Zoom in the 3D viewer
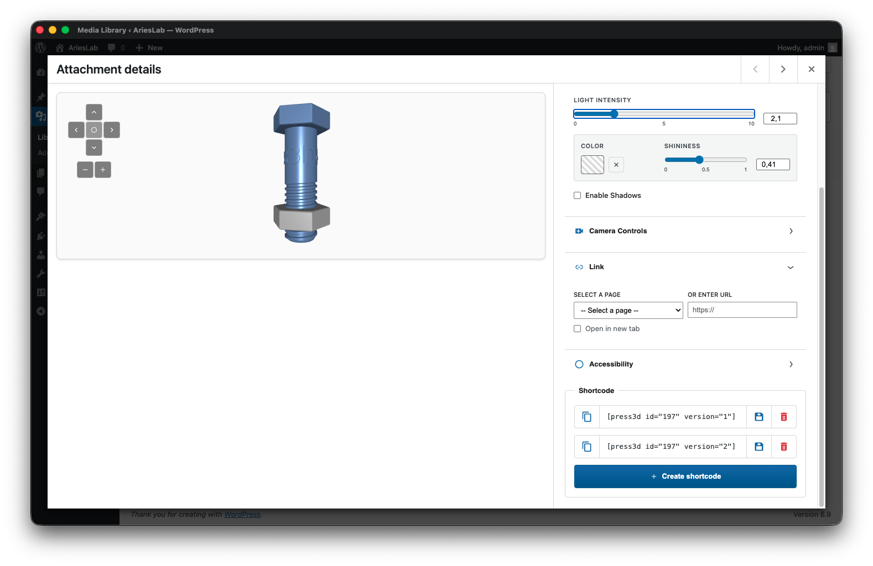The image size is (873, 566). pyautogui.click(x=103, y=170)
